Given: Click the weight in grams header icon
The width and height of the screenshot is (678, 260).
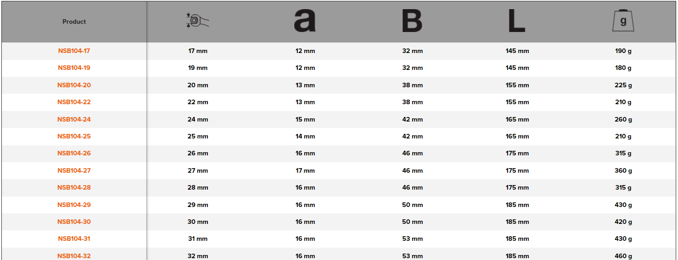Looking at the screenshot, I should tap(623, 21).
